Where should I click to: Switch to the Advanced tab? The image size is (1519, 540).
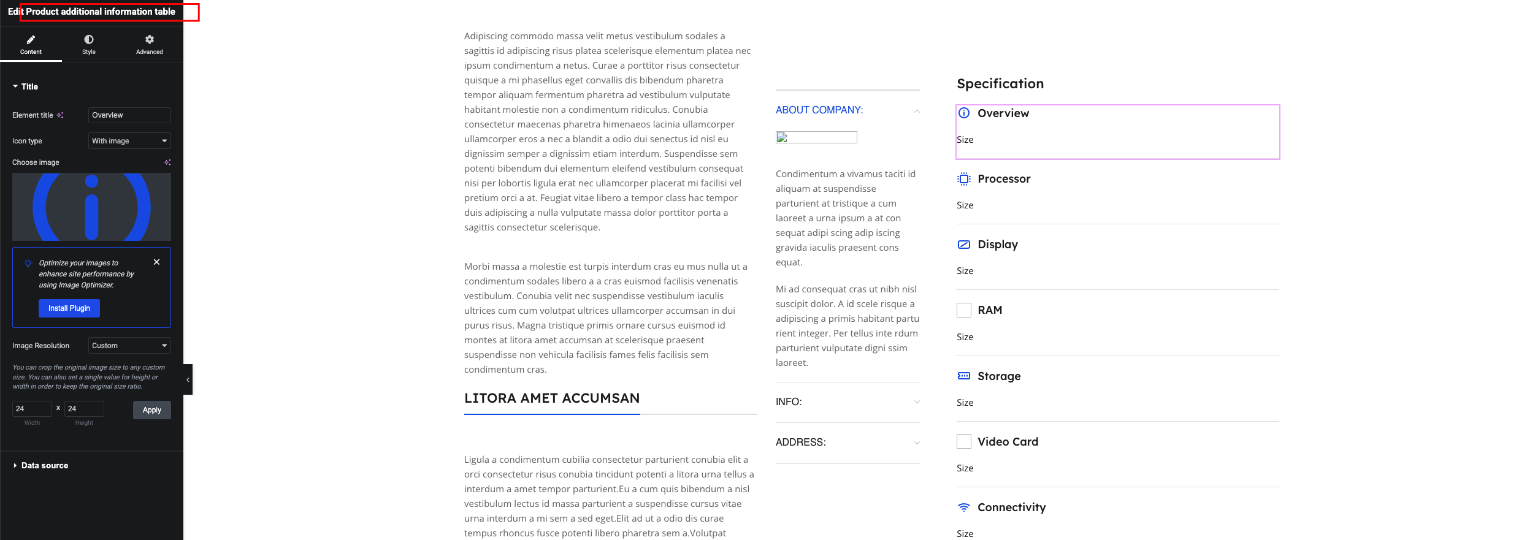click(150, 45)
